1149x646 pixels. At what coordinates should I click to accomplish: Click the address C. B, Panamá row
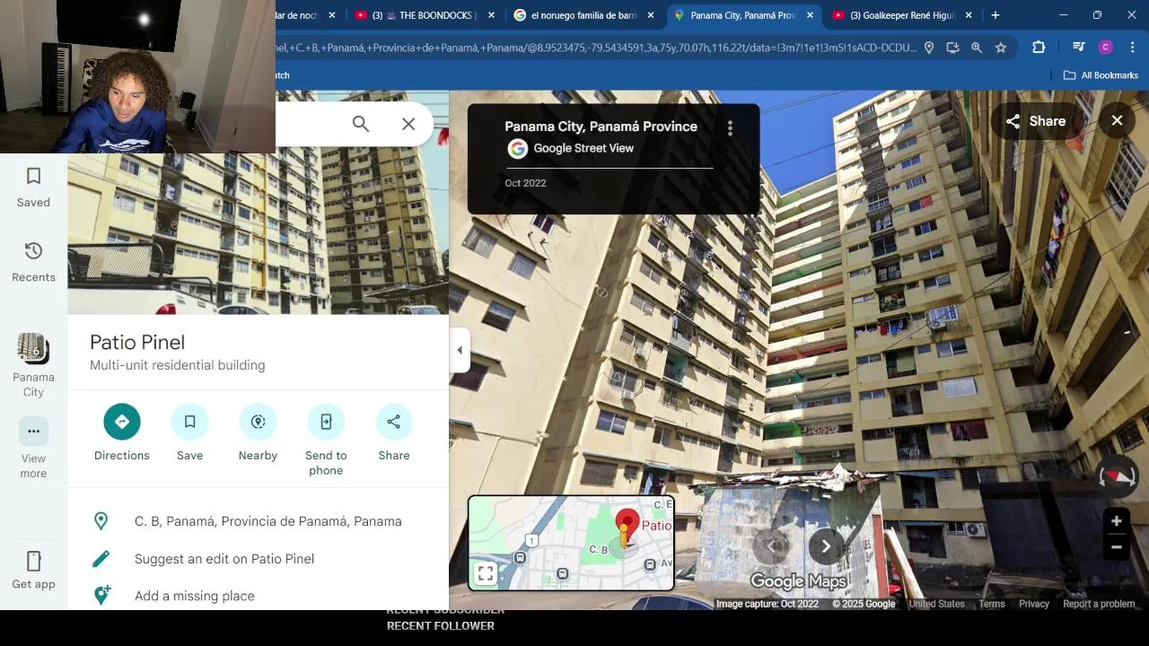tap(258, 521)
